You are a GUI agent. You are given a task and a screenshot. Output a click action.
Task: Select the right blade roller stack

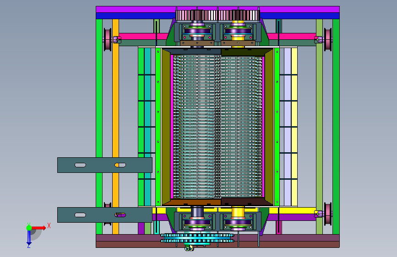pyautogui.click(x=240, y=127)
